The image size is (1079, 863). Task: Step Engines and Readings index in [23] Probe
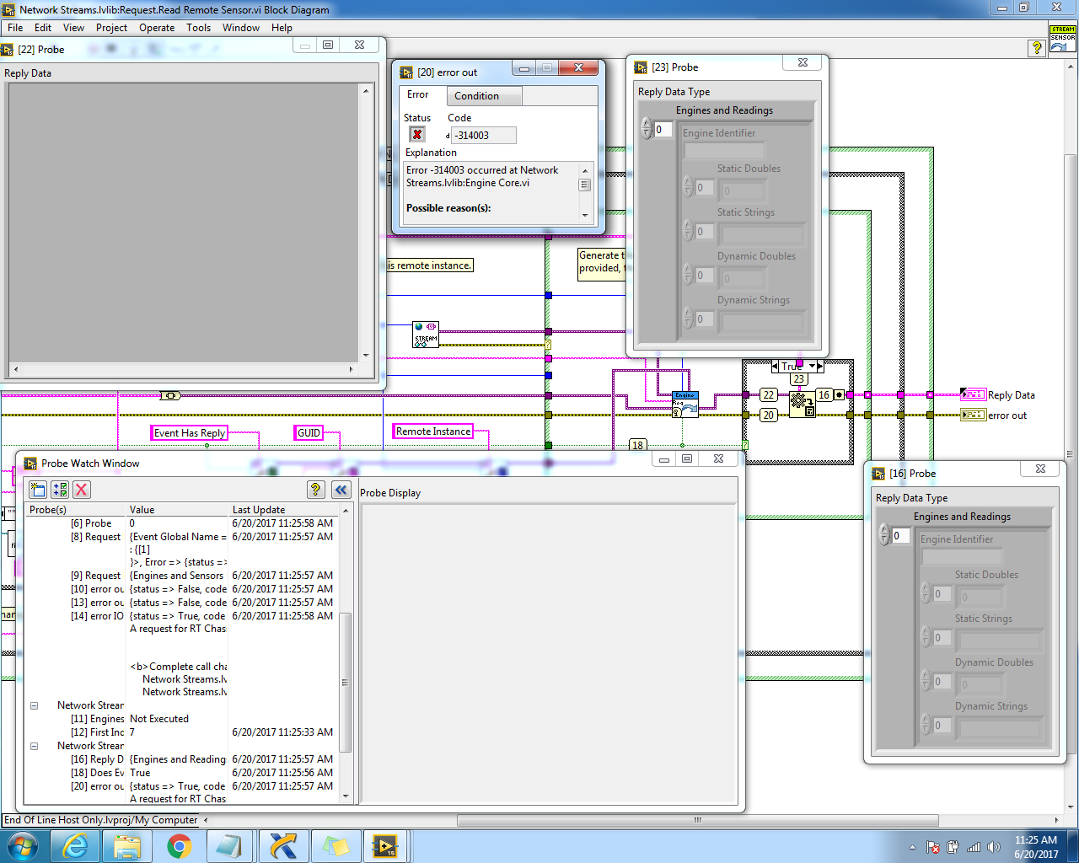click(x=647, y=129)
